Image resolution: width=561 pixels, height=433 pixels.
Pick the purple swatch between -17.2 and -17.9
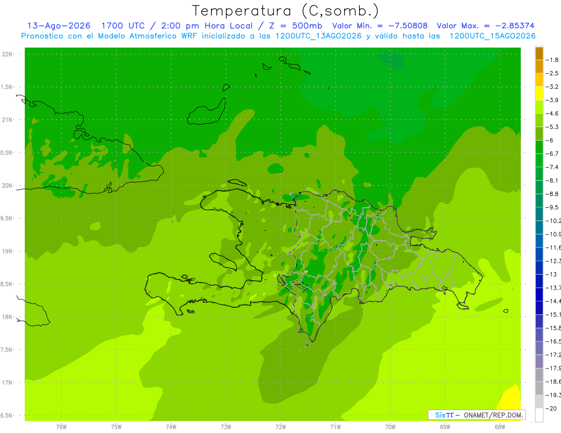(x=539, y=362)
